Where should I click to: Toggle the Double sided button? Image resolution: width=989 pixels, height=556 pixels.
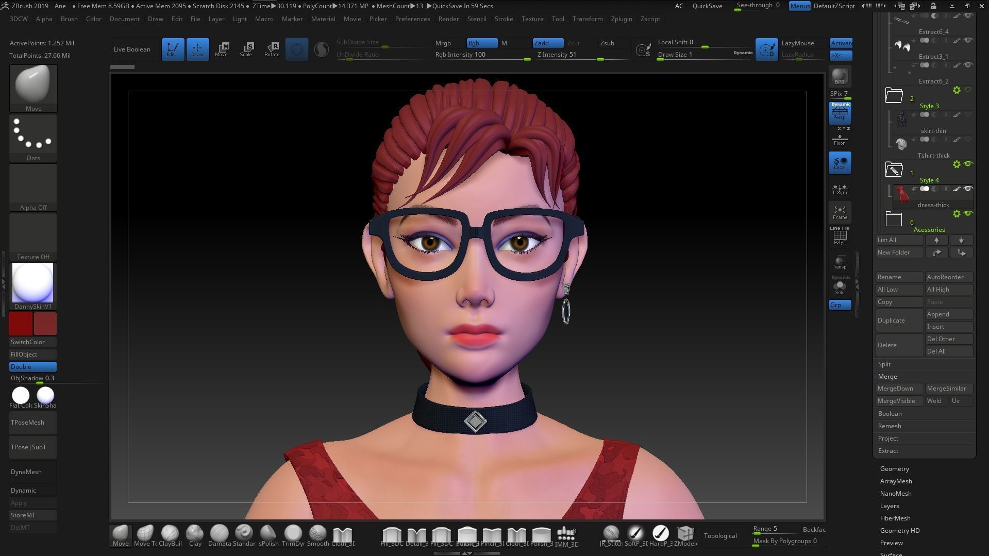point(33,367)
